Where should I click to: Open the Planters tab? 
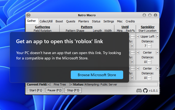pyautogui.click(x=83, y=21)
